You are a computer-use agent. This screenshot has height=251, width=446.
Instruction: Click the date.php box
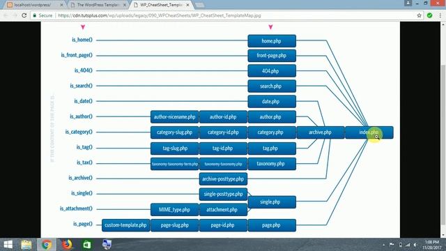click(272, 102)
